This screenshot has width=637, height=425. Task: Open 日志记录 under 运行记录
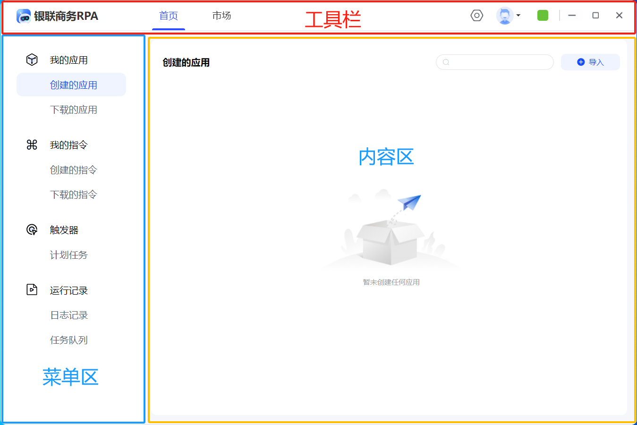[x=69, y=315]
